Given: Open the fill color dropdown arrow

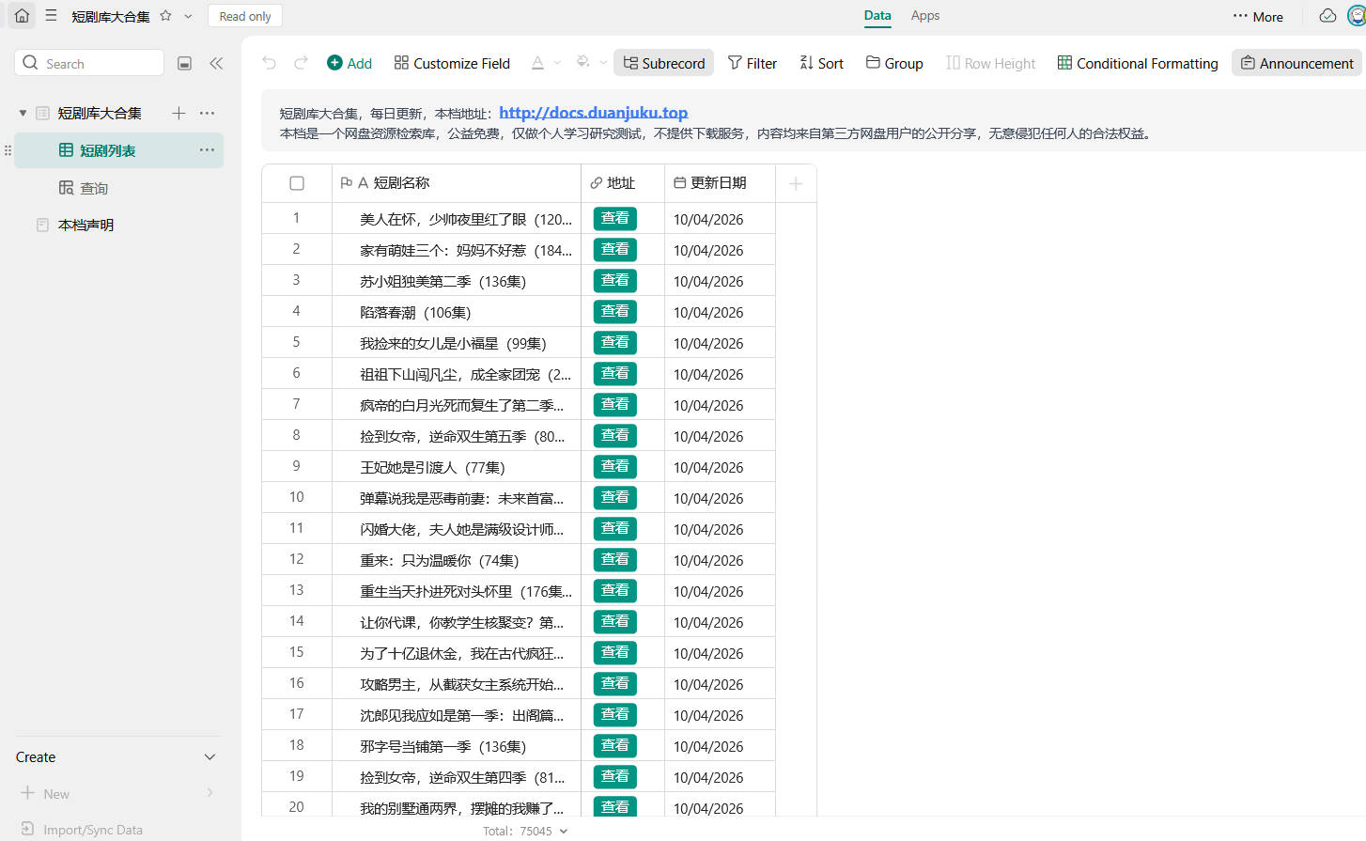Looking at the screenshot, I should [x=603, y=63].
